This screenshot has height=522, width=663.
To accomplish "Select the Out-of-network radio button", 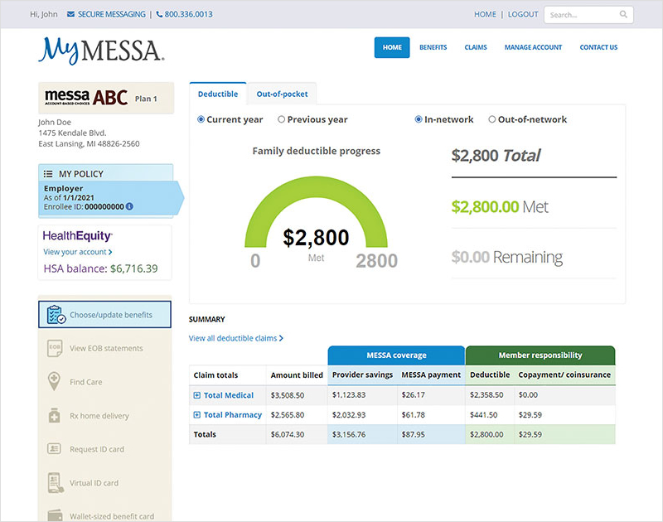I will [x=492, y=119].
